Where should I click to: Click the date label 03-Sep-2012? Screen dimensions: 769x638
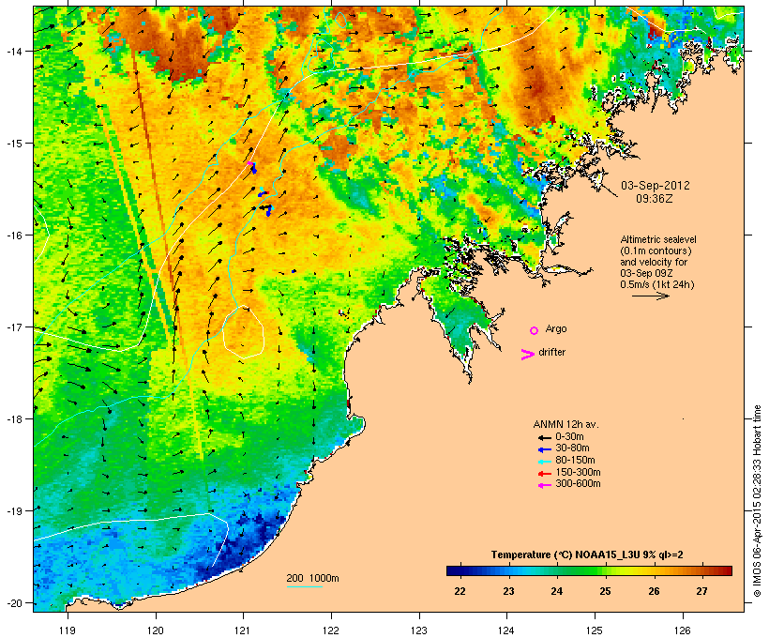[x=656, y=186]
